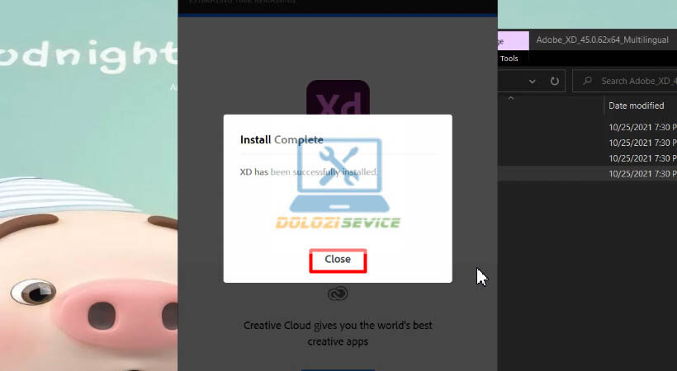Sort files by Date modified column
The width and height of the screenshot is (677, 371).
coord(636,106)
